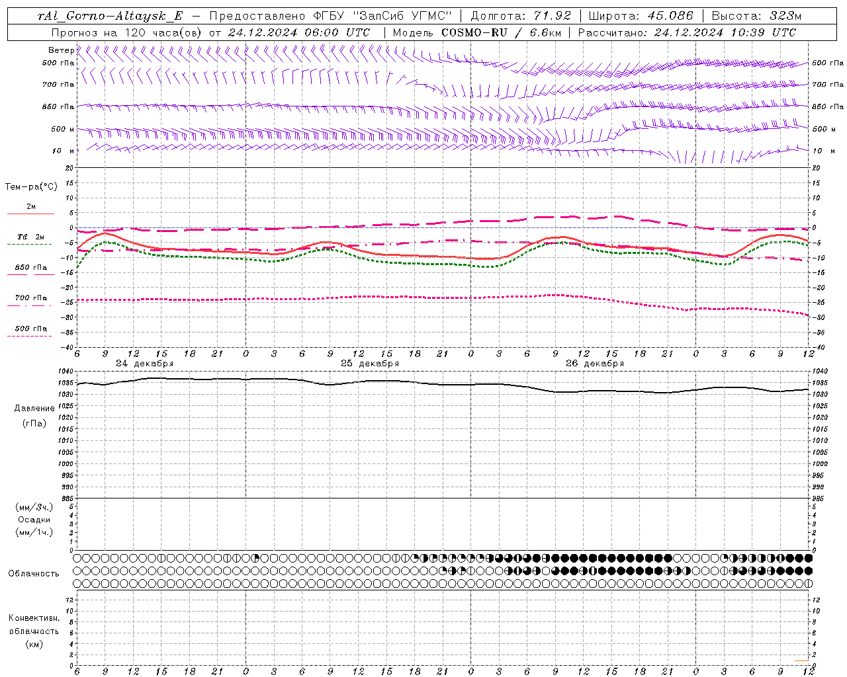
Task: Click the model name COSMO-RU / 6.6км
Action: click(502, 32)
